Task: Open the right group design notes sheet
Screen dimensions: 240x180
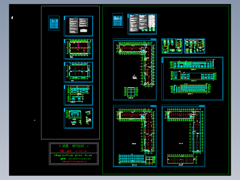Action: coord(142,24)
